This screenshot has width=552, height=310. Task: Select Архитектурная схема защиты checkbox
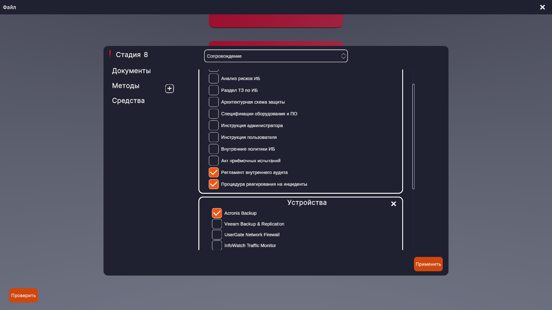tap(214, 102)
